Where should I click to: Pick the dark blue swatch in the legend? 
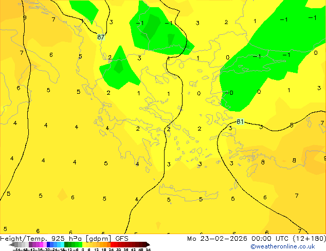tap(48, 244)
